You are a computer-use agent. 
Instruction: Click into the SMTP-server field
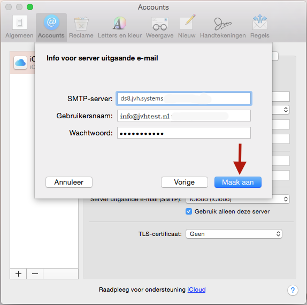184,98
